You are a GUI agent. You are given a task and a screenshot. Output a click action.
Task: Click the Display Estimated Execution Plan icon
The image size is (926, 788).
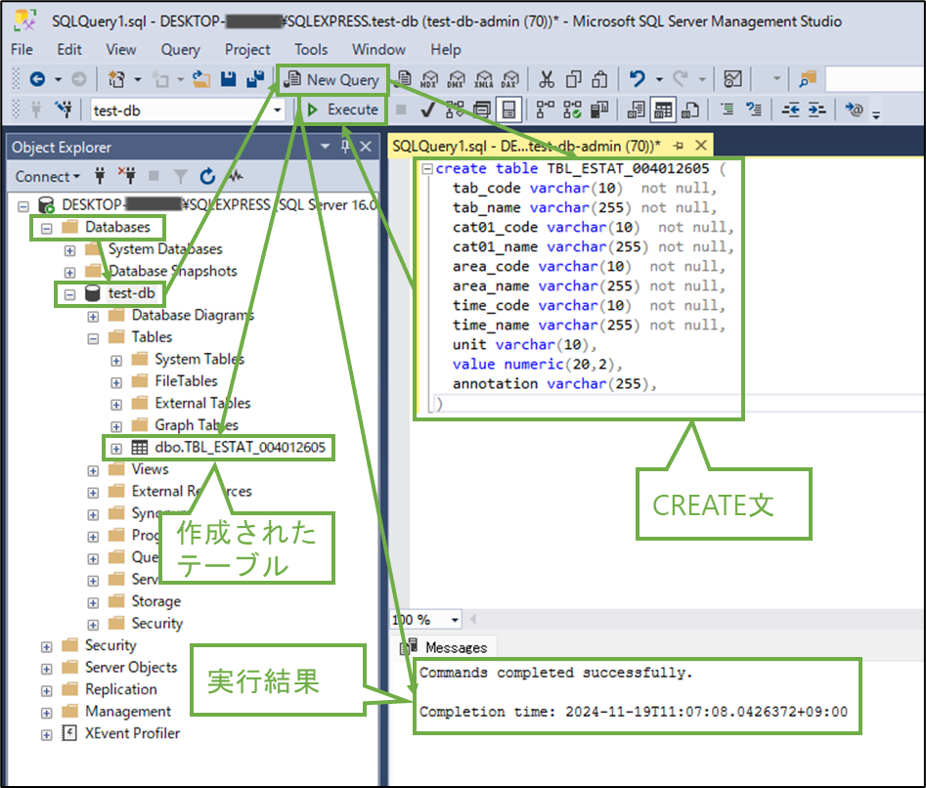[x=454, y=109]
